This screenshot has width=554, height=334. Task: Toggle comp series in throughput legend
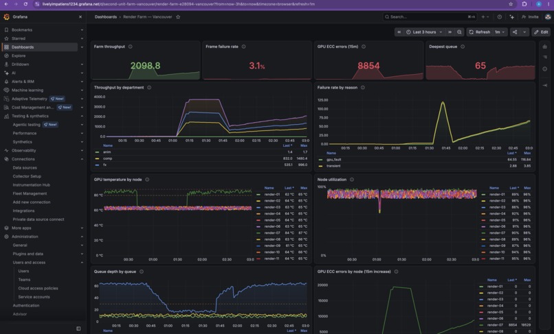click(107, 158)
